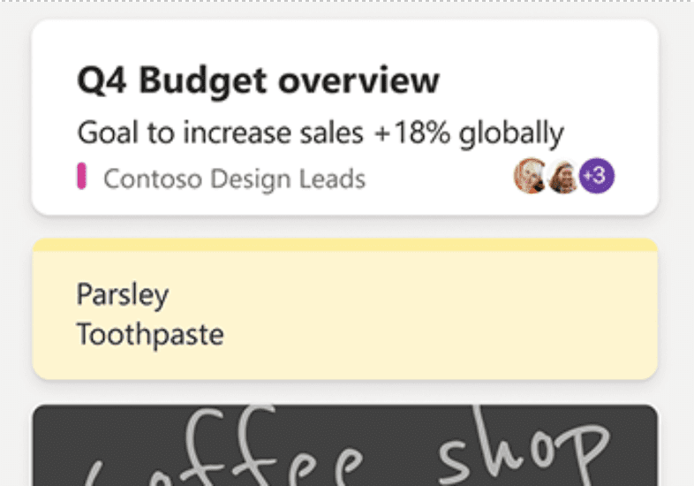View the first participant avatar
Viewport: 694px width, 486px height.
coord(530,176)
